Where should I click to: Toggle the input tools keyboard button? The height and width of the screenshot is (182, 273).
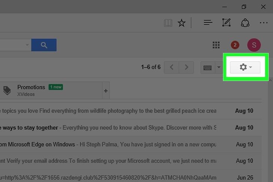coord(207,67)
